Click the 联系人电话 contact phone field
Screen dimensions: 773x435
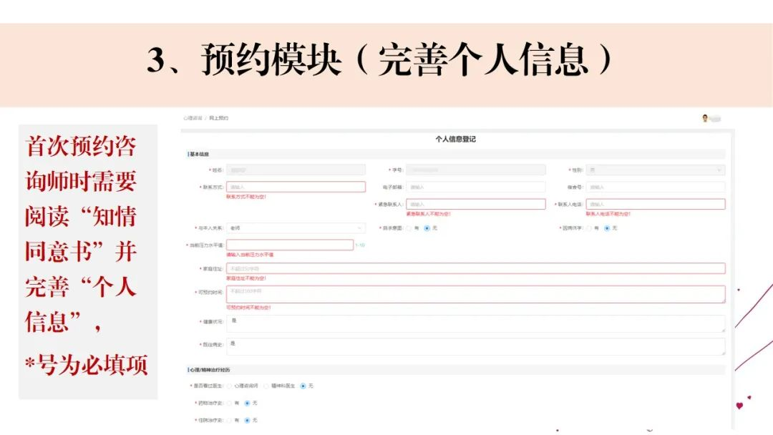coord(656,204)
